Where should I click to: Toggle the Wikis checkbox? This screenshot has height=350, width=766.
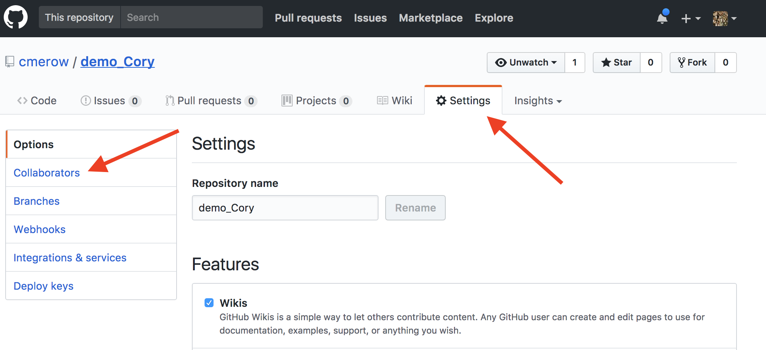point(209,303)
